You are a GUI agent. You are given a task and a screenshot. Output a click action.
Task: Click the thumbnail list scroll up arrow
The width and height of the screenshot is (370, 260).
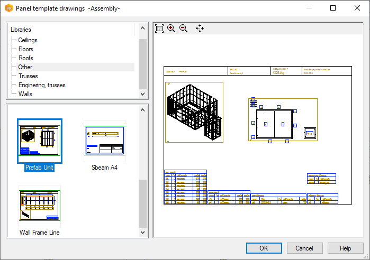(x=142, y=110)
